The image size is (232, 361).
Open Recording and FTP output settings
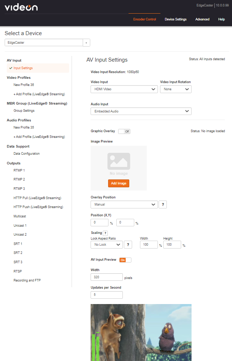27,280
